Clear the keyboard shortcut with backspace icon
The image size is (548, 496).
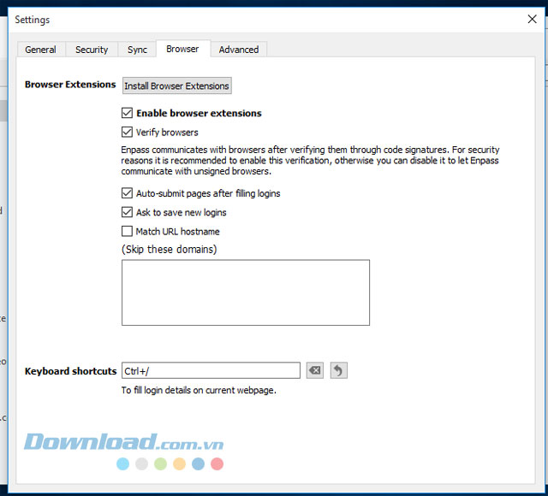pos(314,370)
